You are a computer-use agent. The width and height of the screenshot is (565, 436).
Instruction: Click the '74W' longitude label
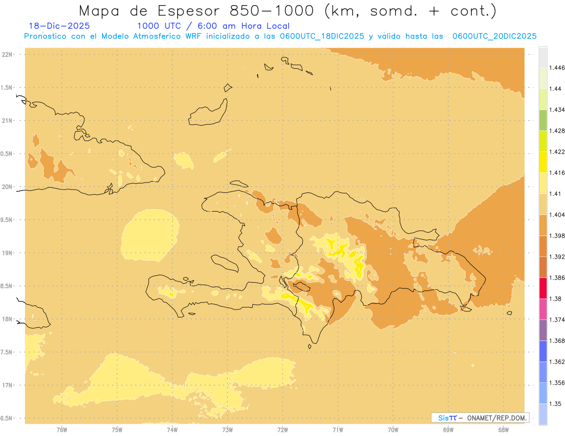(172, 430)
